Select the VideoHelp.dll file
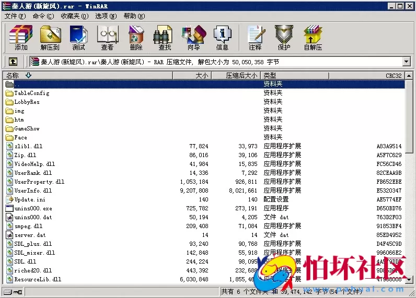Viewport: 416px width, 298px height. point(30,164)
